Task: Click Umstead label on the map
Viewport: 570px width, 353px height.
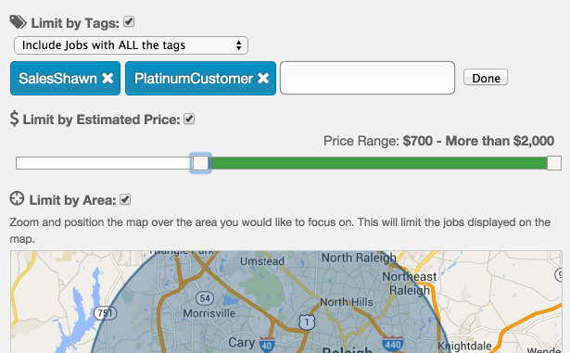Action: pyautogui.click(x=262, y=261)
